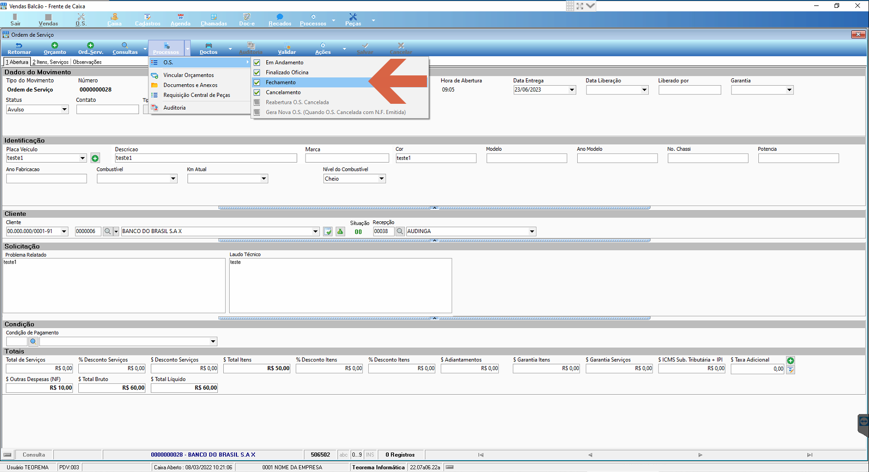Click the Problema Relatado text area

pos(114,285)
